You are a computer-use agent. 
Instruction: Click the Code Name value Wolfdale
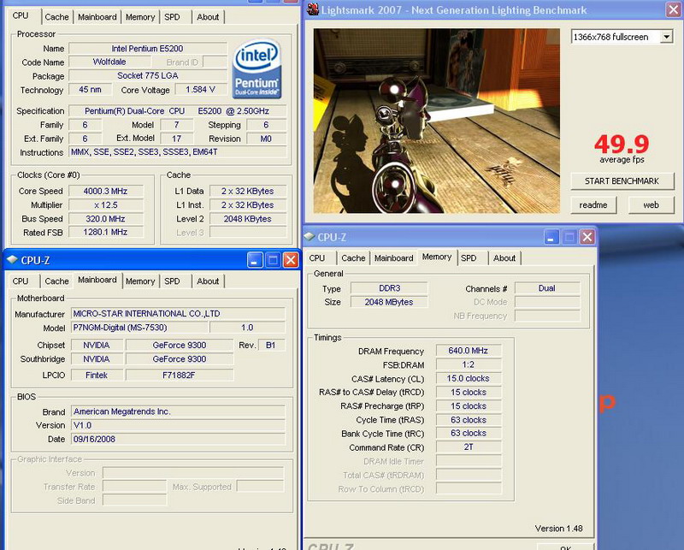[x=109, y=62]
